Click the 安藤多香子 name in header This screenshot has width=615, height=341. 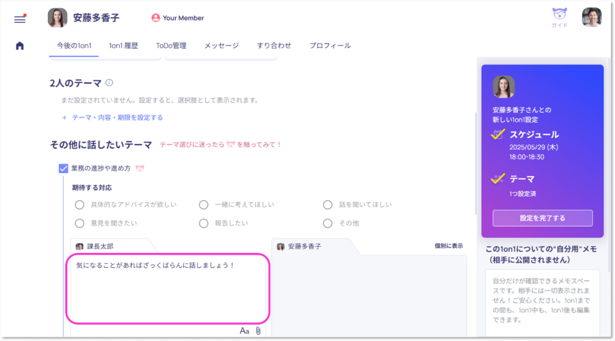(97, 17)
